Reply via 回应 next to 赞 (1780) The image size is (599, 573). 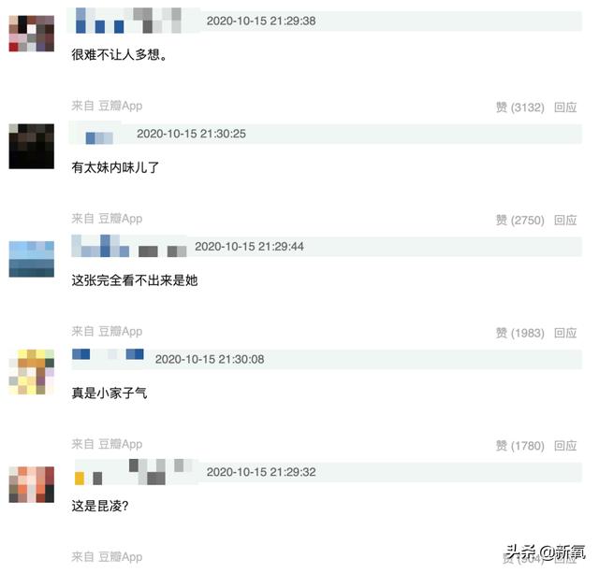(x=565, y=446)
